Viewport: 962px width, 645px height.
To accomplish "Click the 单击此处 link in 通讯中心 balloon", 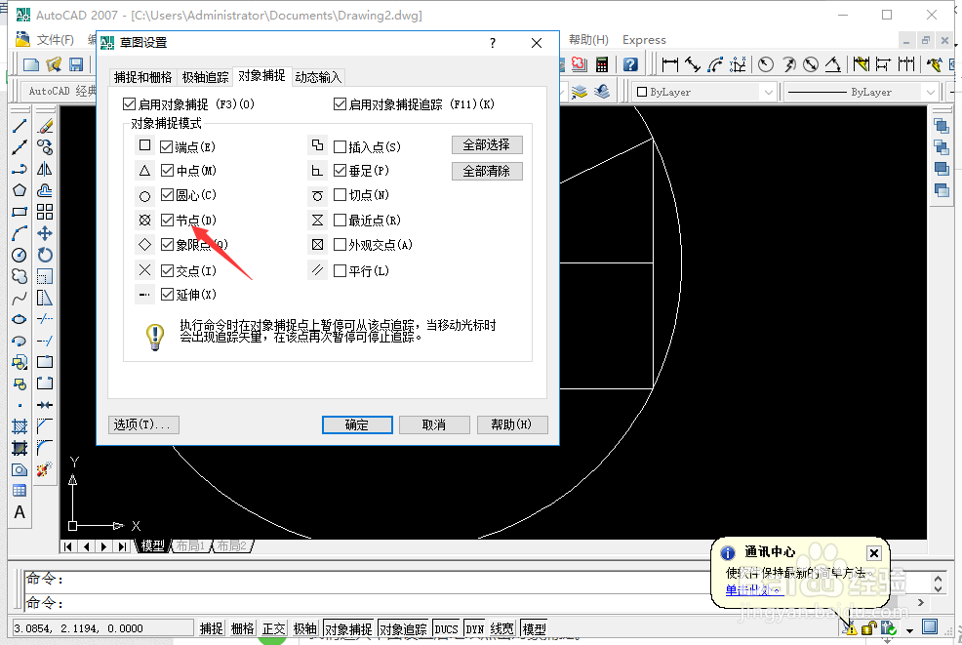I will (x=754, y=590).
